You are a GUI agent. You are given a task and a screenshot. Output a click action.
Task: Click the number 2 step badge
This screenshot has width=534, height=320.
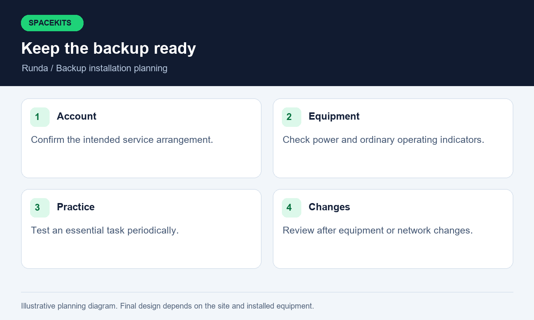coord(291,117)
